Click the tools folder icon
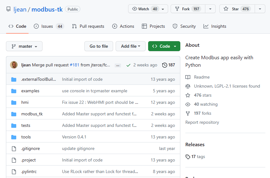 pyautogui.click(x=14, y=137)
